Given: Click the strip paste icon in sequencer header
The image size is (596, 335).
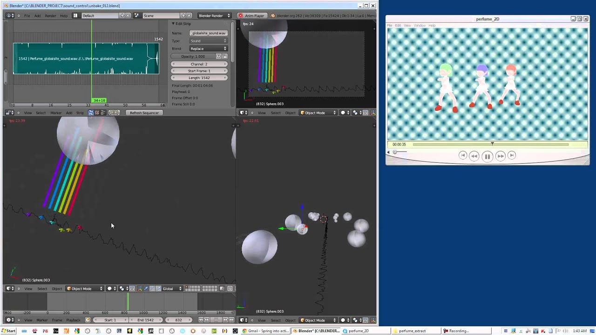Looking at the screenshot, I should [x=117, y=113].
